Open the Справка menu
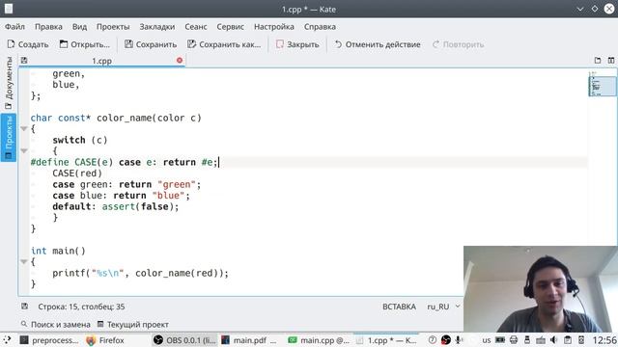This screenshot has width=618, height=347. click(x=320, y=27)
